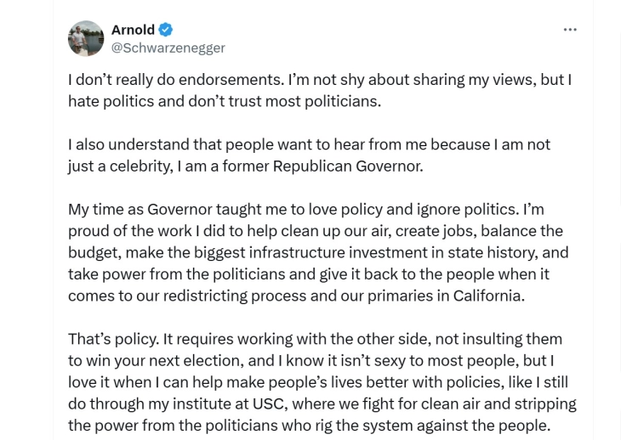The width and height of the screenshot is (621, 440).
Task: Click the line mentioning clean up our air
Action: (316, 231)
